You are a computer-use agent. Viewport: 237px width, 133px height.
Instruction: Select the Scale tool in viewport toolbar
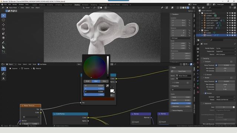coord(3,34)
